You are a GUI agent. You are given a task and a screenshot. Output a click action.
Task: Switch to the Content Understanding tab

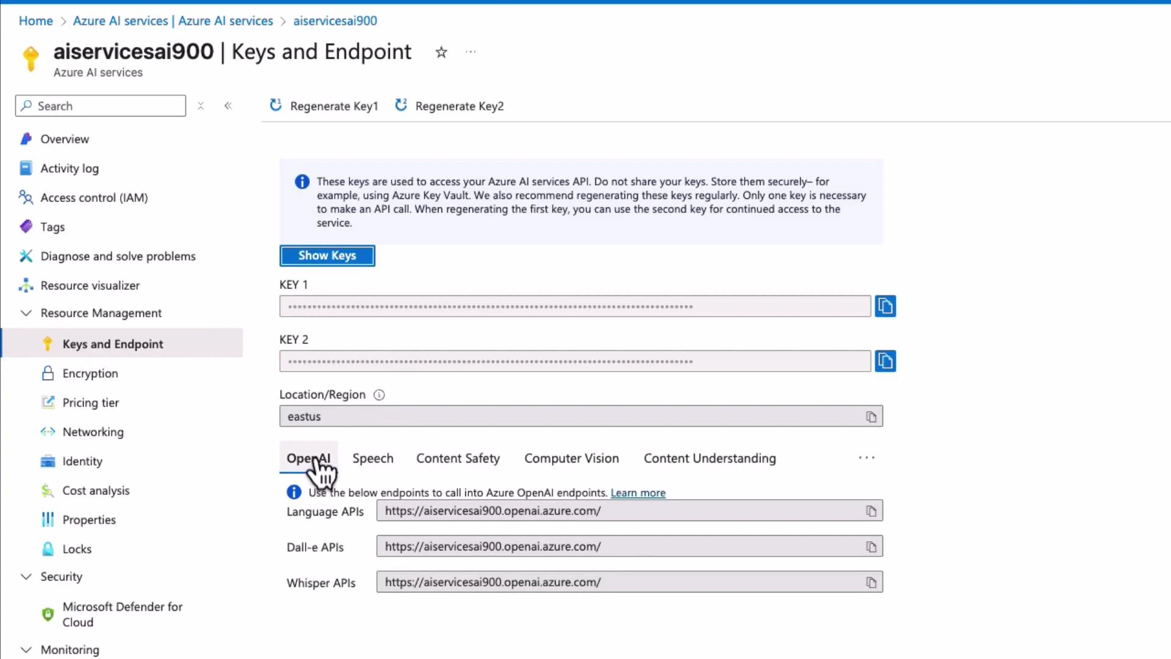[x=710, y=458]
